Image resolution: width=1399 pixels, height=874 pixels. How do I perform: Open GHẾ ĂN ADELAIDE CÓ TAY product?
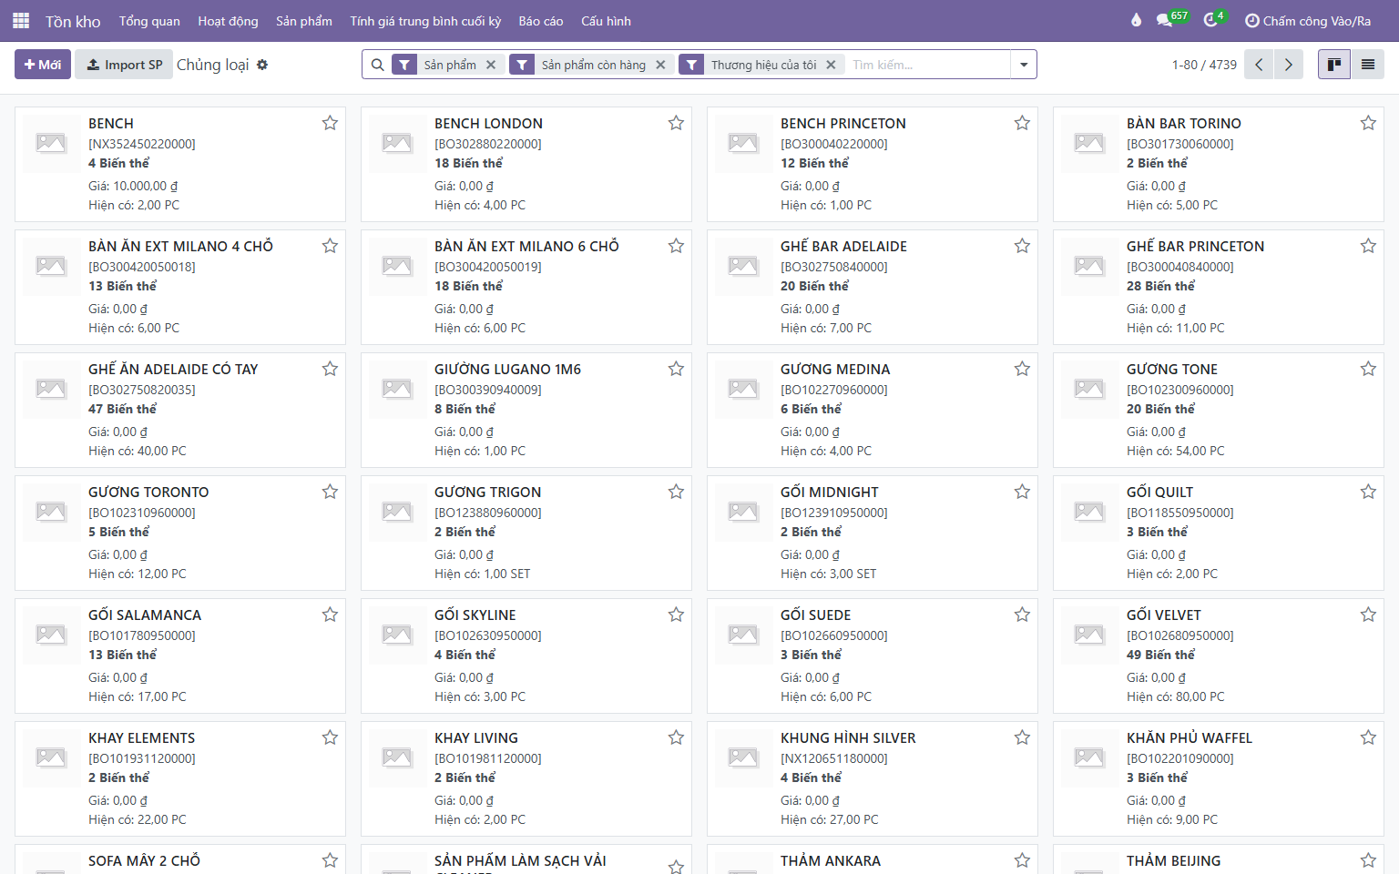(180, 410)
